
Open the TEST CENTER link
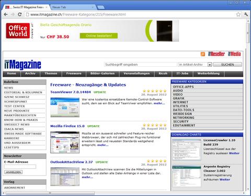[15, 106]
